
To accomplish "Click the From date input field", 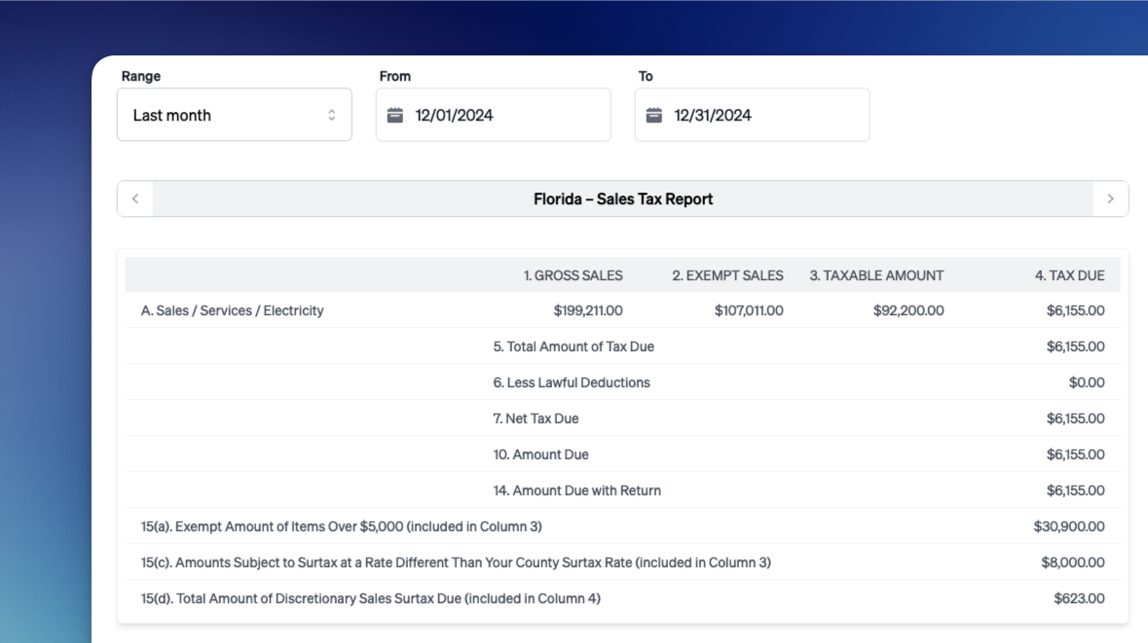I will [x=493, y=114].
